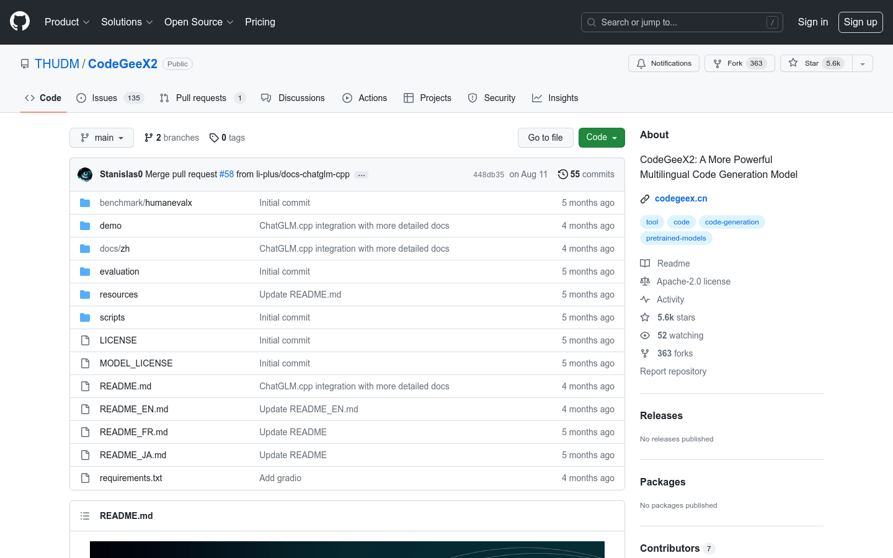Expand the main branch selector
The width and height of the screenshot is (893, 558).
pos(102,138)
